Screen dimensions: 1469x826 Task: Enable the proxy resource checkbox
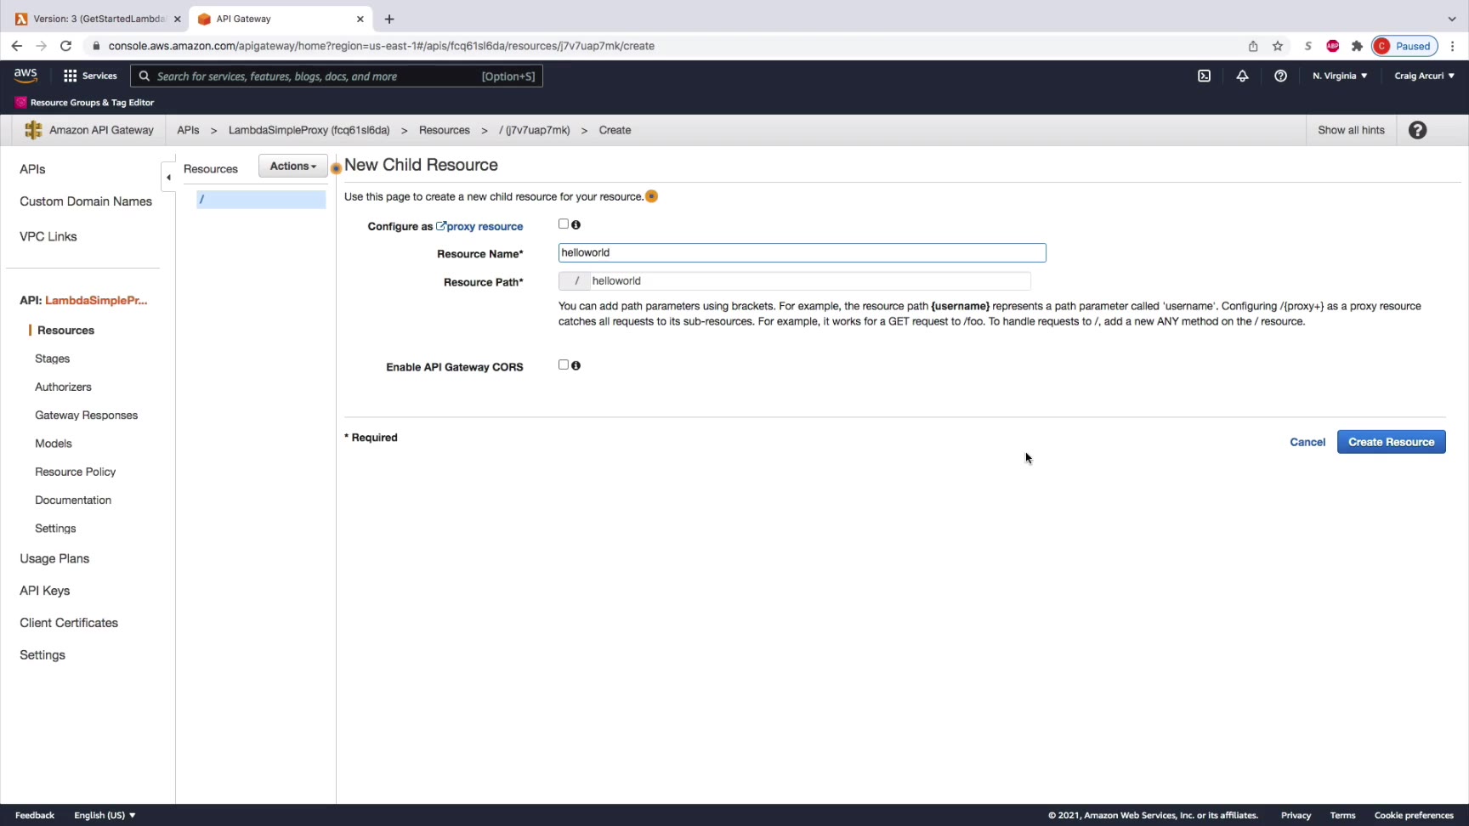[563, 224]
